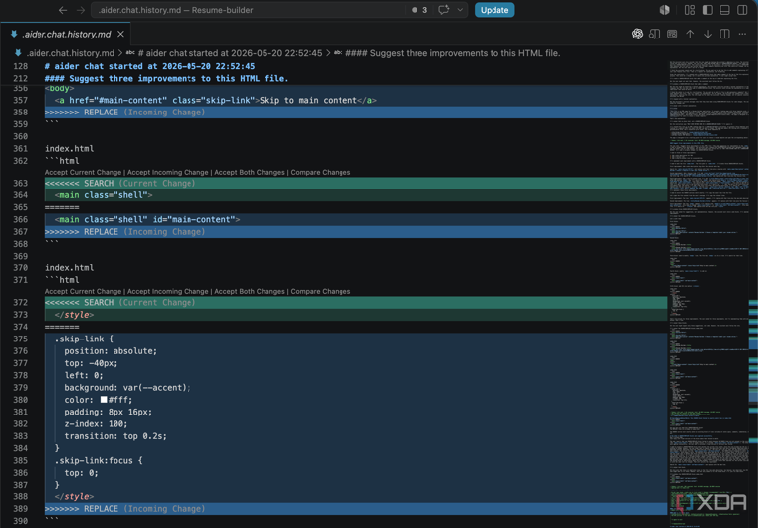Click the #fff color swatch on line 380
The width and height of the screenshot is (758, 528).
[104, 400]
